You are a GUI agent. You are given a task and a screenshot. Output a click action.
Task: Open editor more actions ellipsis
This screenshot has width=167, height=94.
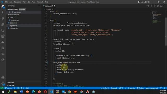click(164, 6)
